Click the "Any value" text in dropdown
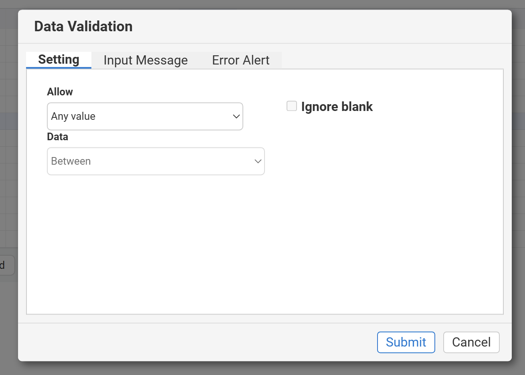The image size is (525, 375). [x=73, y=116]
